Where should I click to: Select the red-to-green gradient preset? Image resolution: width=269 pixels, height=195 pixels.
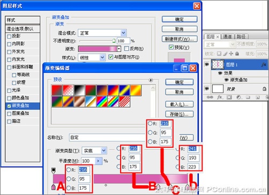pyautogui.click(x=91, y=90)
